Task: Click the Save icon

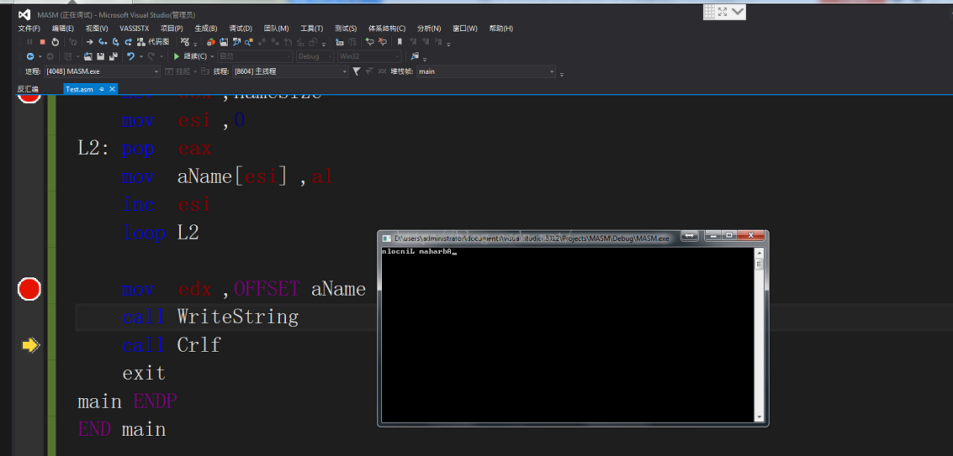Action: [100, 56]
